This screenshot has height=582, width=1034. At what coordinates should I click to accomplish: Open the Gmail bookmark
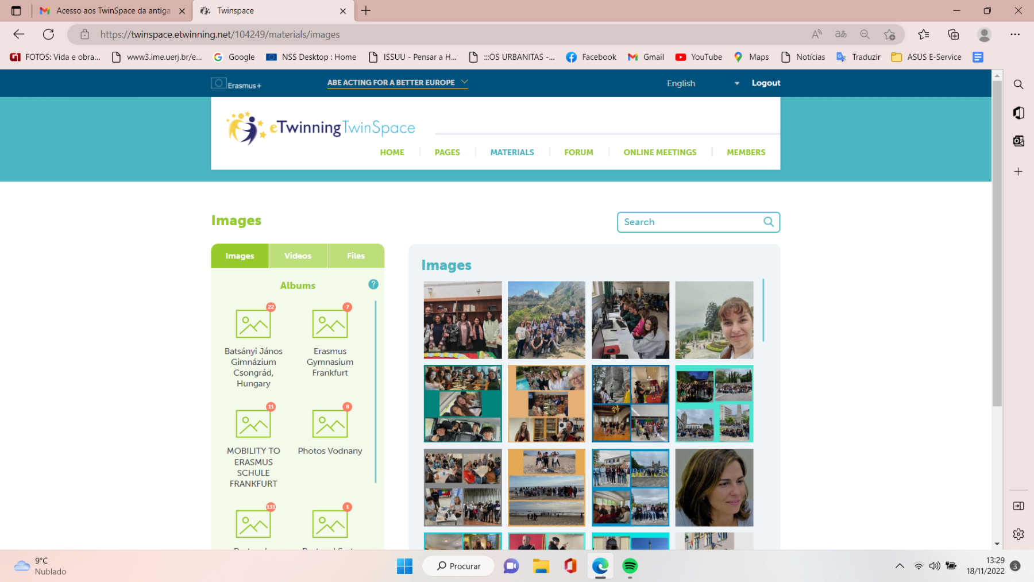[x=646, y=57]
